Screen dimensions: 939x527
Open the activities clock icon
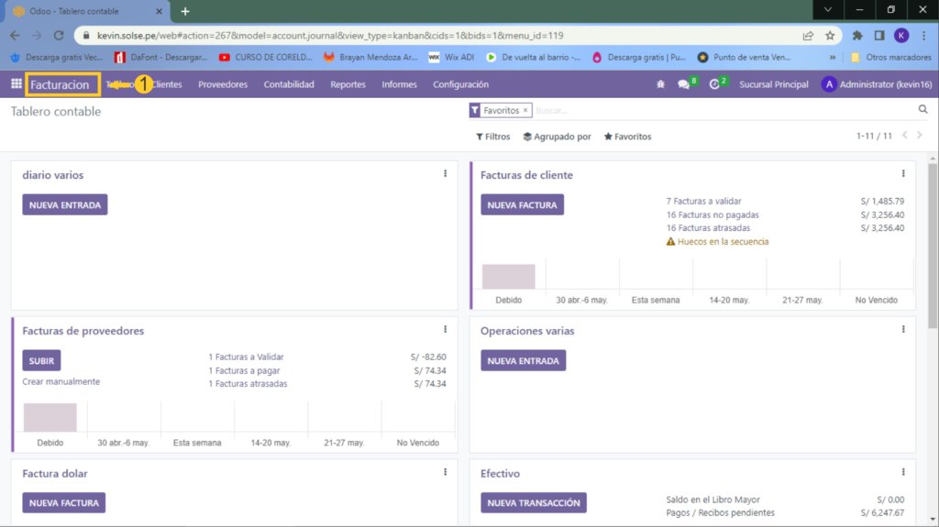pos(714,84)
